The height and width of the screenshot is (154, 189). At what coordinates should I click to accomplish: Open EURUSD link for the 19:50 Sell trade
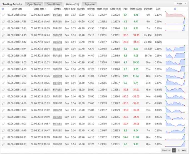pyautogui.click(x=57, y=15)
